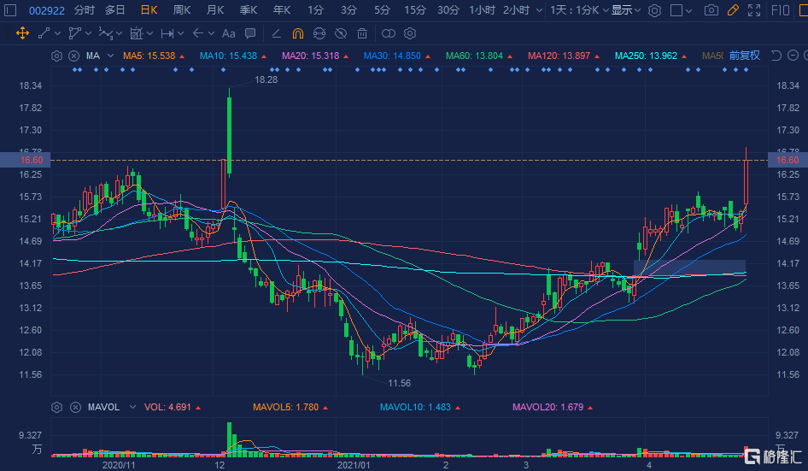Click the overlapping circles compare icon
This screenshot has height=471, width=808.
[x=389, y=33]
